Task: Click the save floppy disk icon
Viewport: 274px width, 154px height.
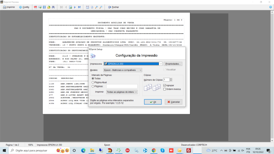Action: point(44,7)
